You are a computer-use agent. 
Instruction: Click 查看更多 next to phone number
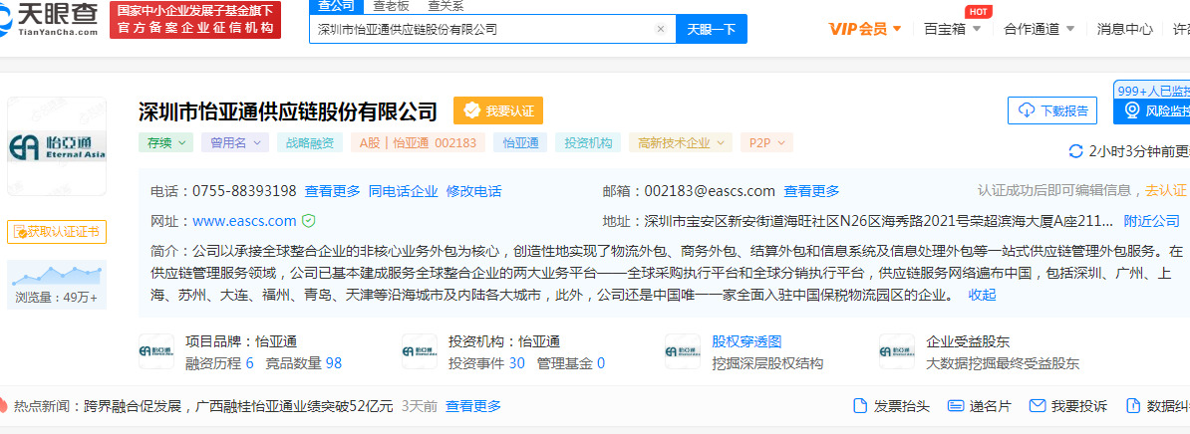pos(333,191)
